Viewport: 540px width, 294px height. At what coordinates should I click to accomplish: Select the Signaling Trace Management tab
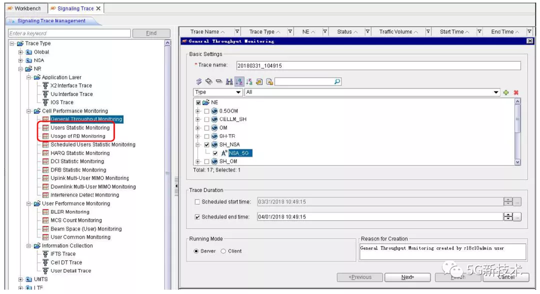(x=51, y=20)
